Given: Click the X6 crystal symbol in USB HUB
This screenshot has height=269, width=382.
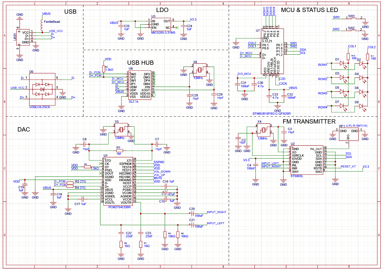Looking at the screenshot, I should click(x=200, y=70).
